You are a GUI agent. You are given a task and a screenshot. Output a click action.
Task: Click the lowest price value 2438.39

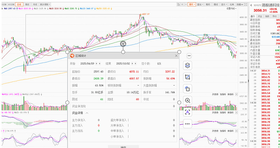(x=98, y=79)
